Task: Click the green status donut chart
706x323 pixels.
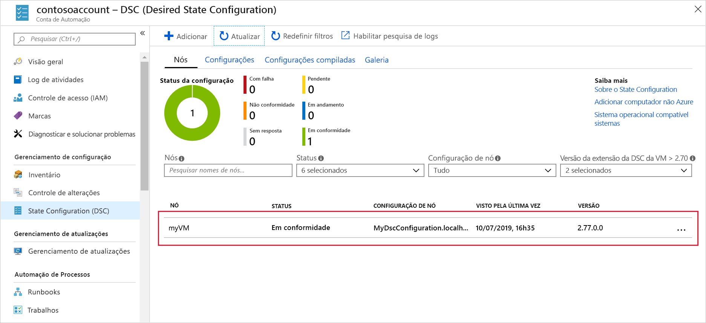Action: tap(192, 113)
